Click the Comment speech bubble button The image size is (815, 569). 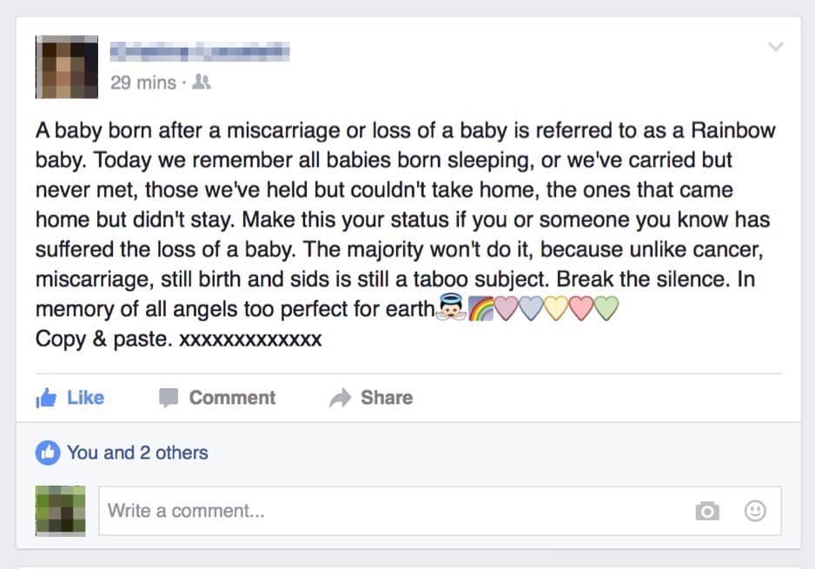click(217, 398)
